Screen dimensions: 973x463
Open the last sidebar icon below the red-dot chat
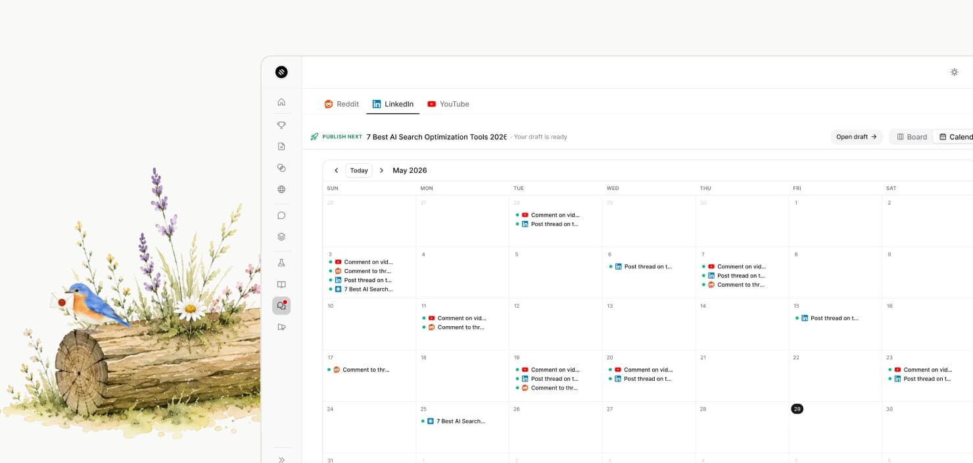pyautogui.click(x=281, y=327)
